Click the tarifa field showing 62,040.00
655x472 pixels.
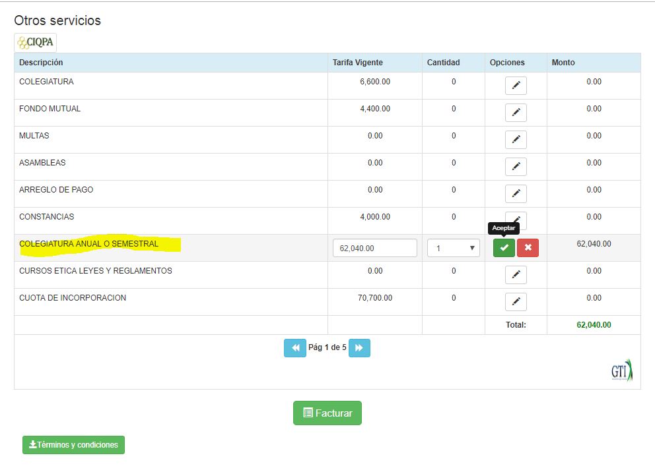(x=374, y=248)
